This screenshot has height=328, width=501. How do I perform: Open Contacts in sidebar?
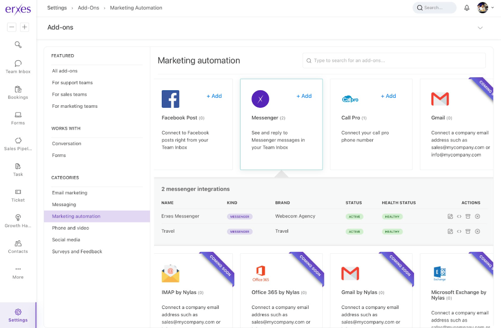18,247
